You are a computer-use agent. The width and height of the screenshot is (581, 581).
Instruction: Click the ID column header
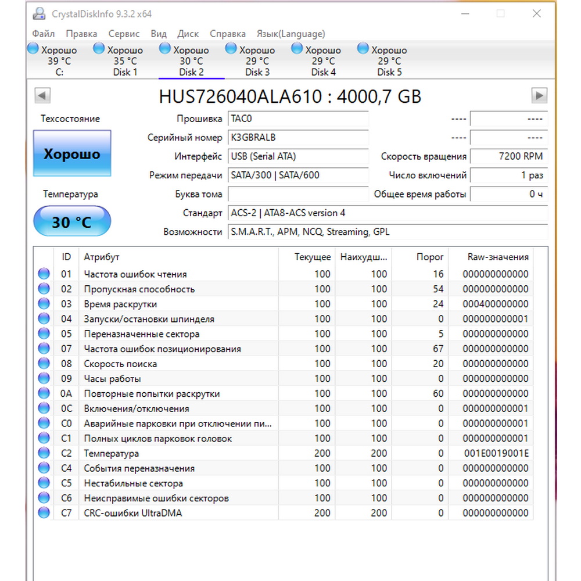[66, 257]
